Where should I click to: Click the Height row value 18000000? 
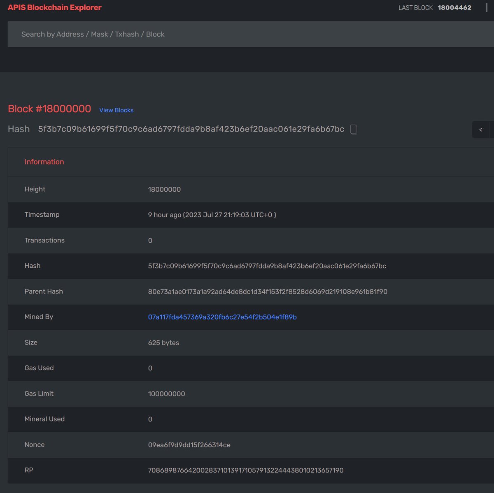click(x=164, y=190)
